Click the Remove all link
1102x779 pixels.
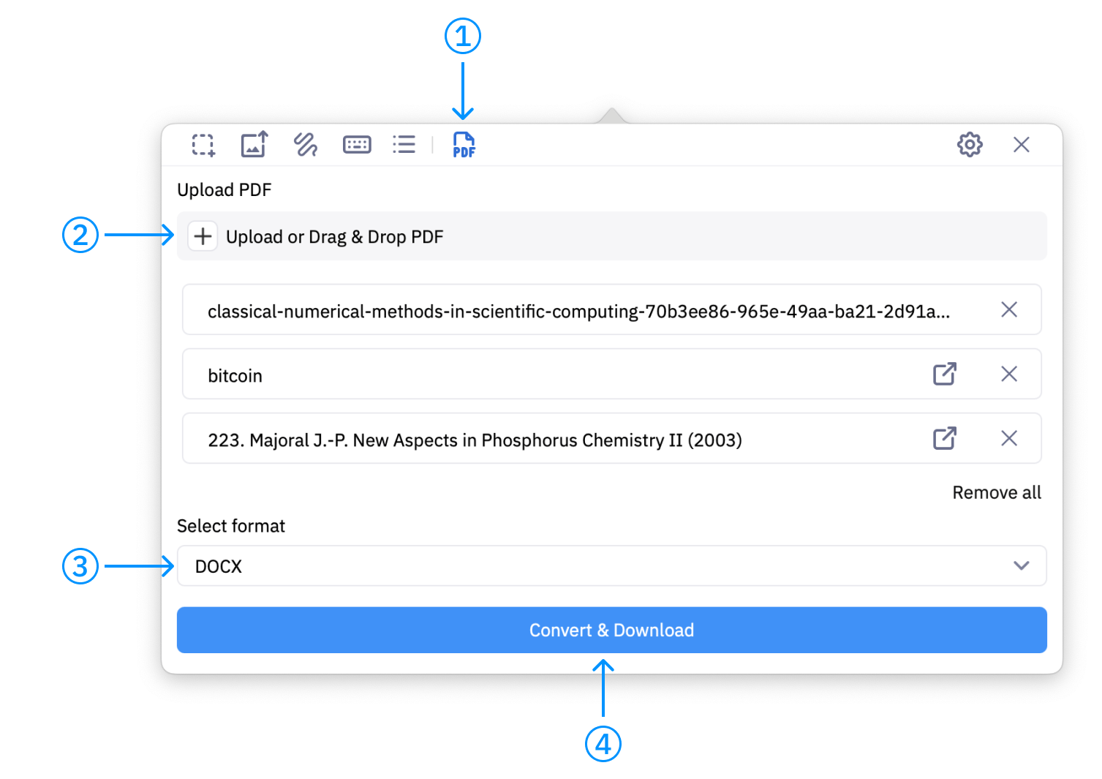click(x=997, y=492)
